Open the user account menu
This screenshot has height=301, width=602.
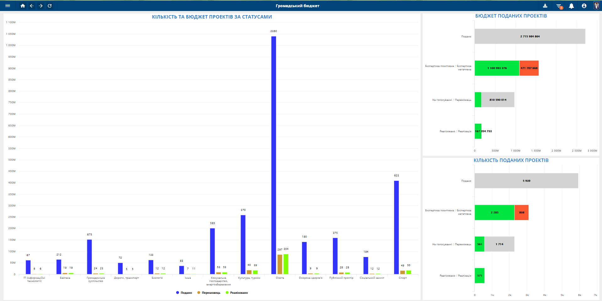[584, 6]
